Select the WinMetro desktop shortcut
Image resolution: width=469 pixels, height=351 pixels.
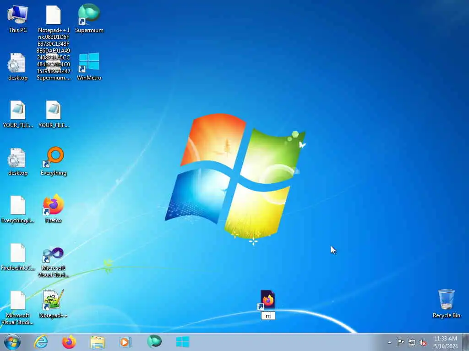pos(89,66)
